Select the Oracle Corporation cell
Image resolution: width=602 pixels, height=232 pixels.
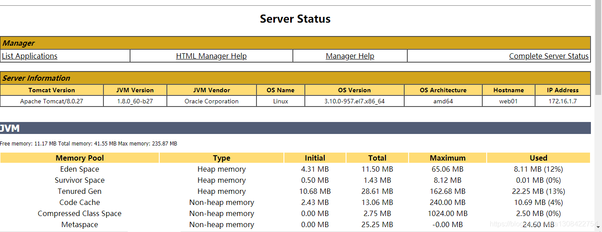pyautogui.click(x=212, y=101)
